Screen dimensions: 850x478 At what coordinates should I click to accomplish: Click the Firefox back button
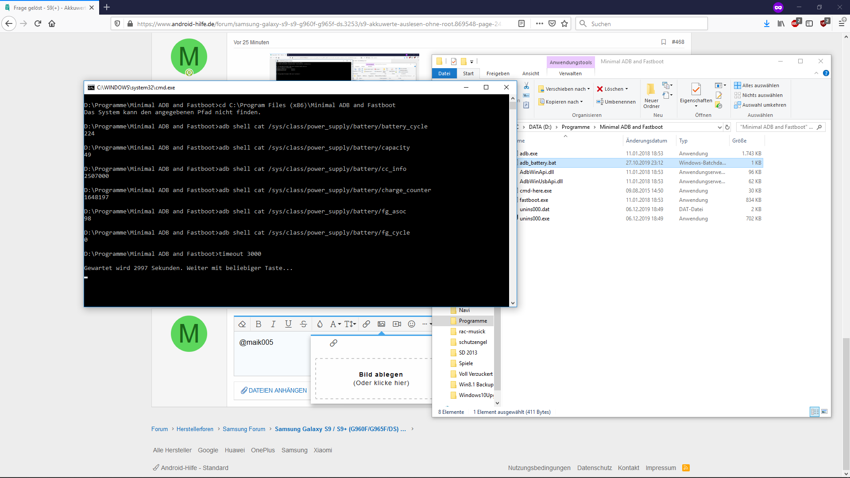9,23
